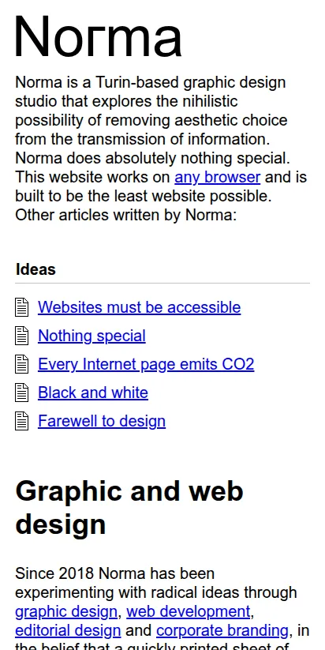This screenshot has height=650, width=325.
Task: Follow the any browser link
Action: [x=218, y=177]
